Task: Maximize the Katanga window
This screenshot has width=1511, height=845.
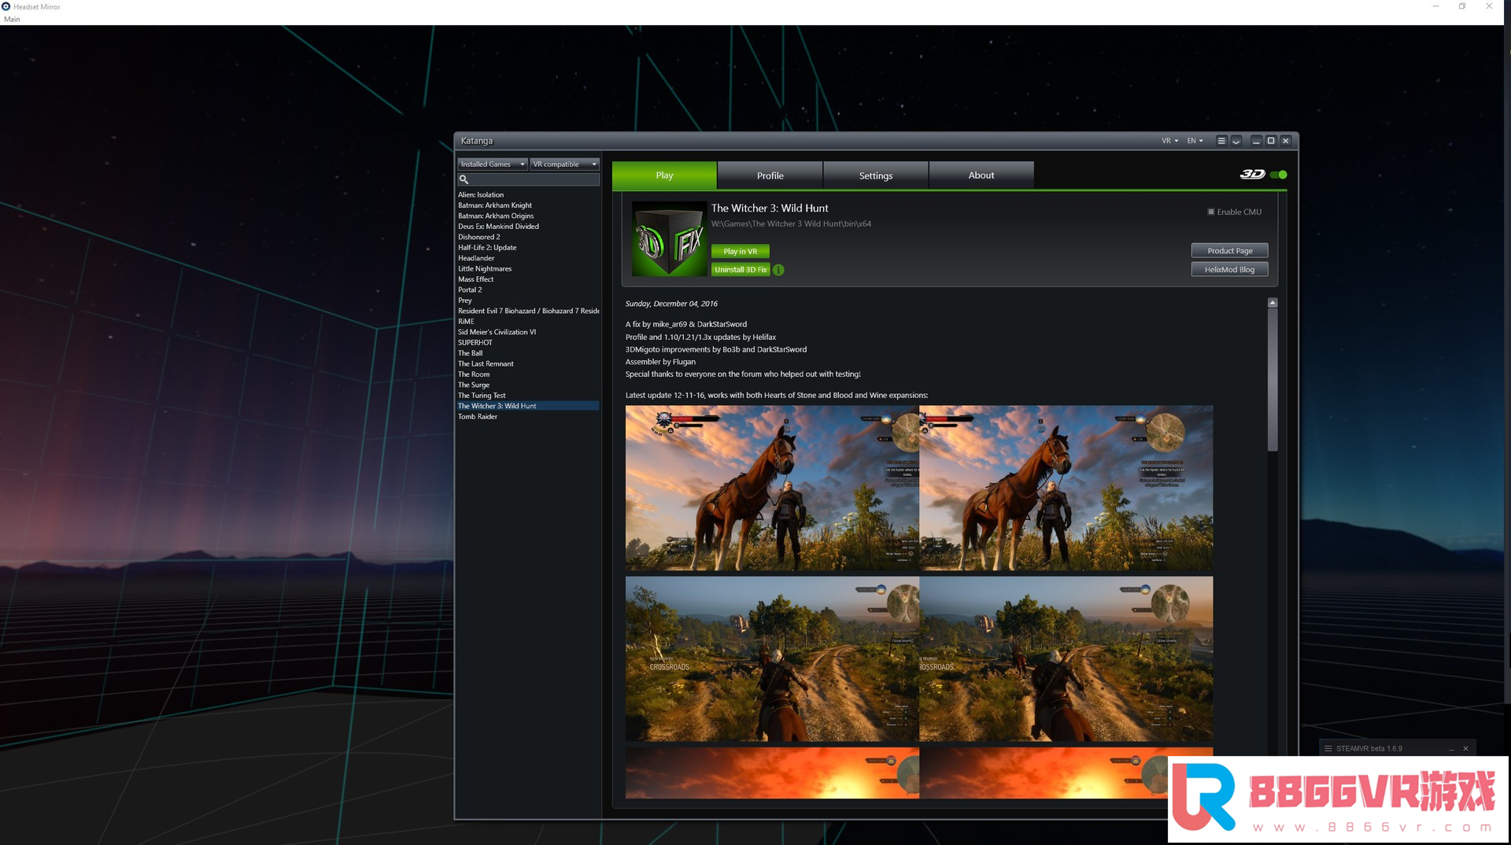Action: (x=1271, y=141)
